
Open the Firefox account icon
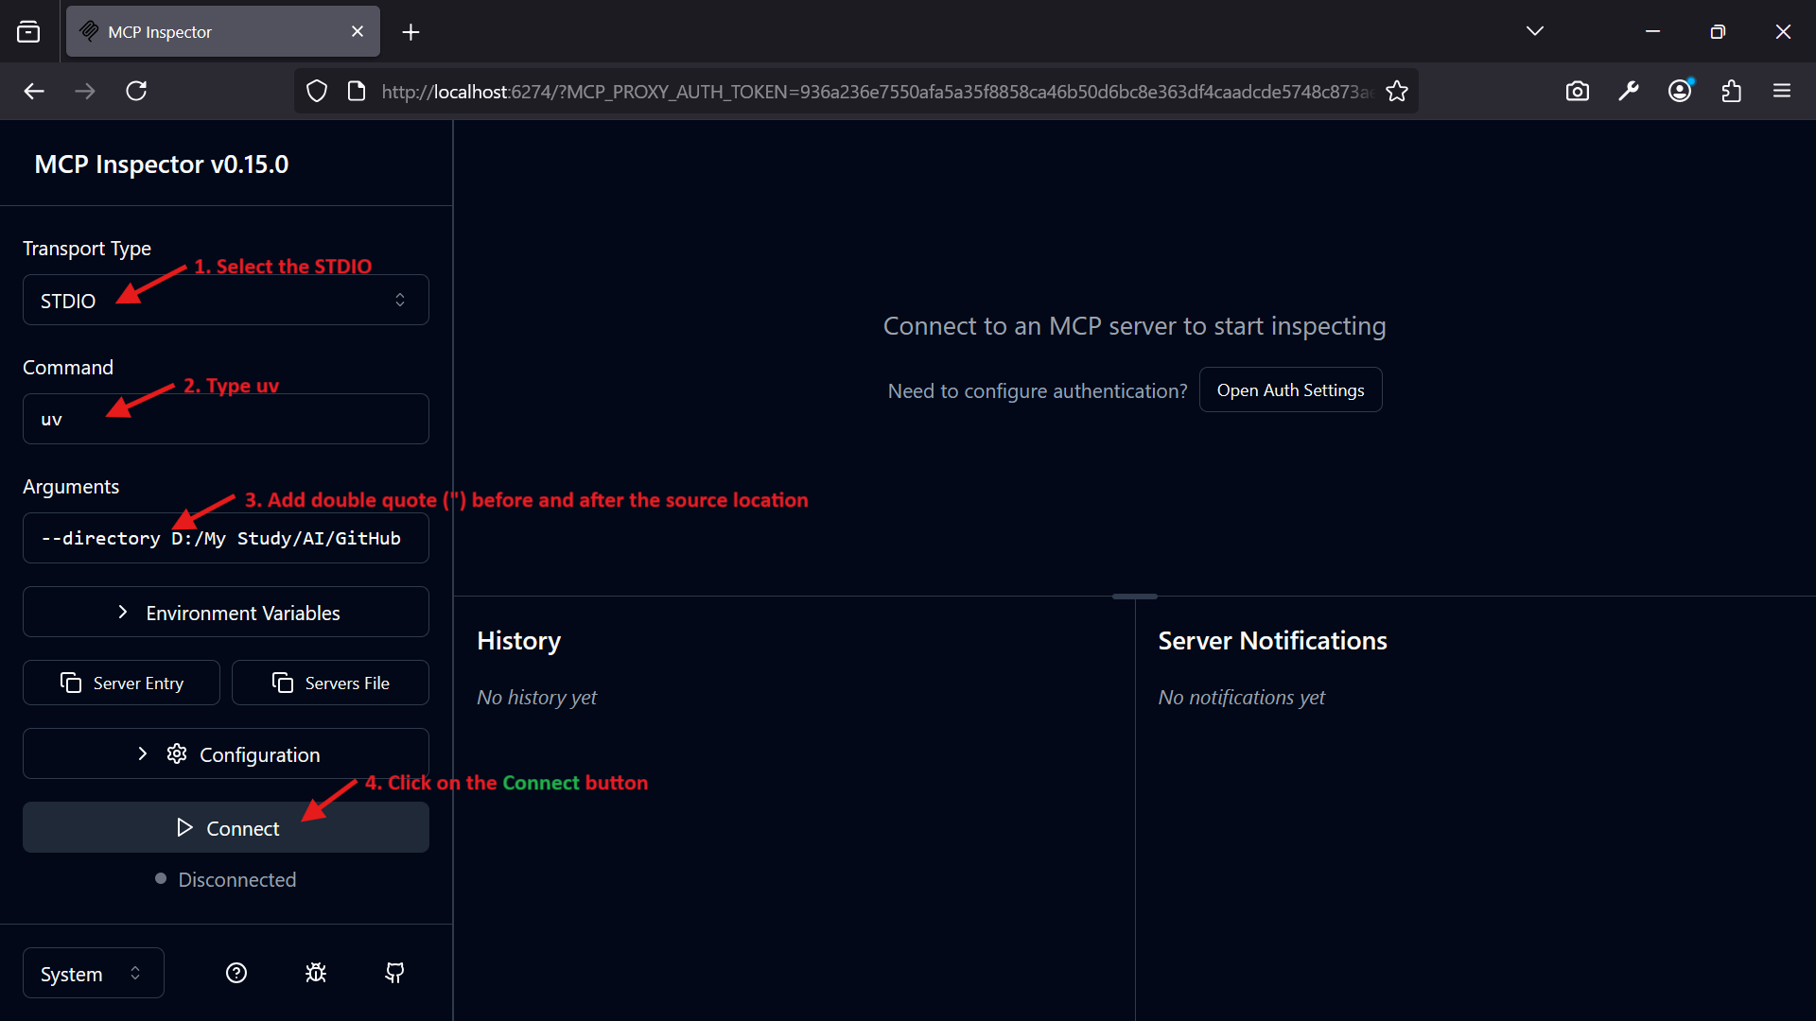(x=1680, y=91)
